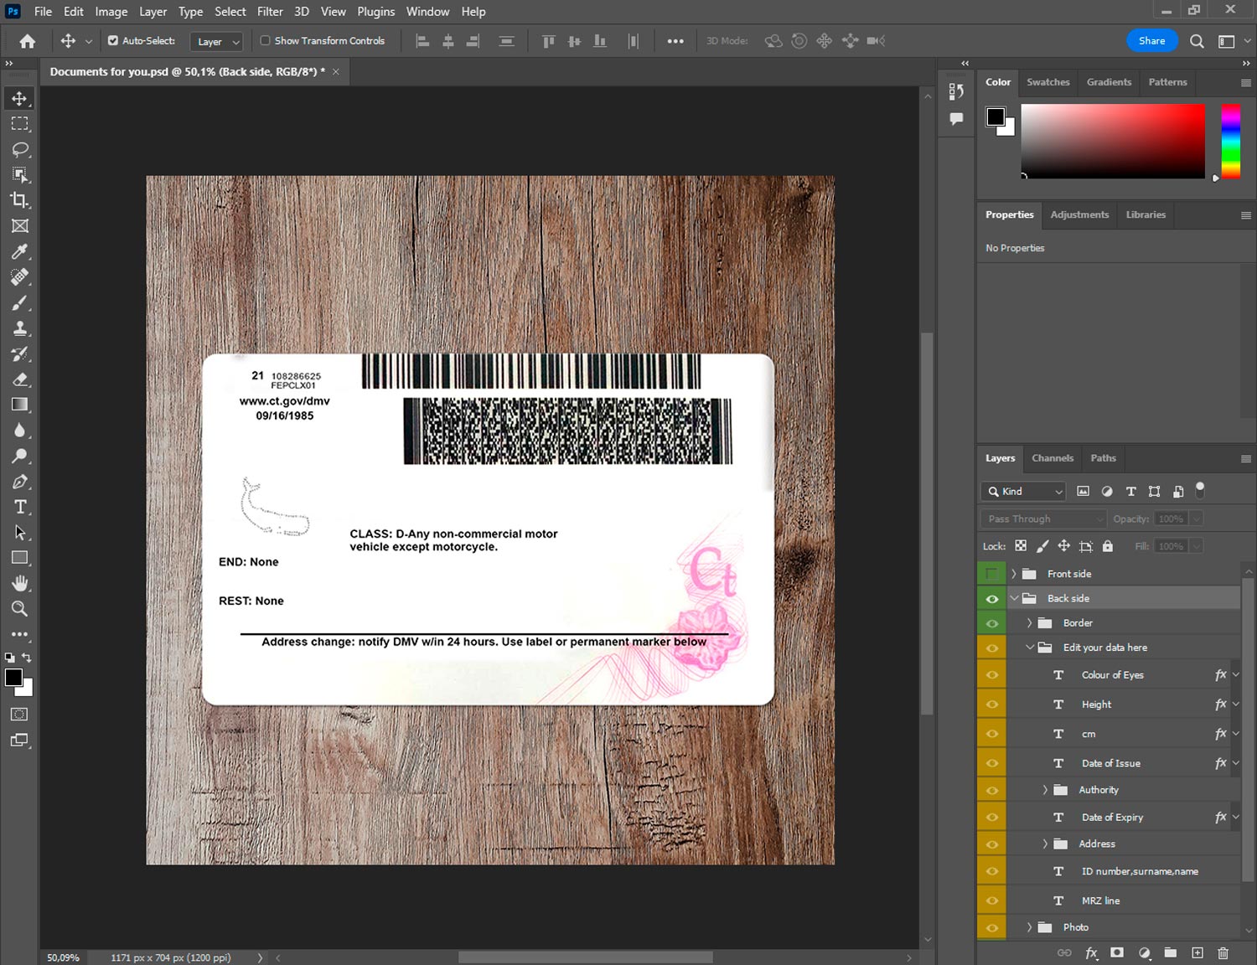Click the trash icon in Layers panel
Screen dimensions: 1257x965
coord(1223,952)
